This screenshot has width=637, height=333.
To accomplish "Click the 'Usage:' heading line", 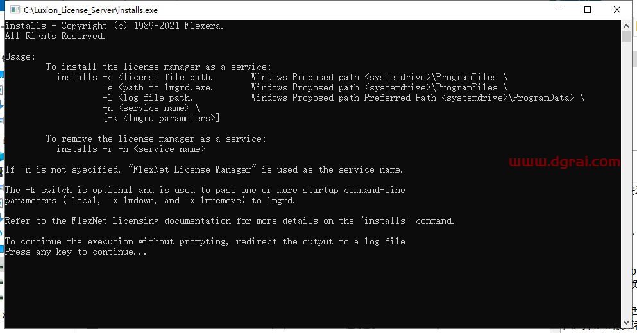I will coord(21,57).
